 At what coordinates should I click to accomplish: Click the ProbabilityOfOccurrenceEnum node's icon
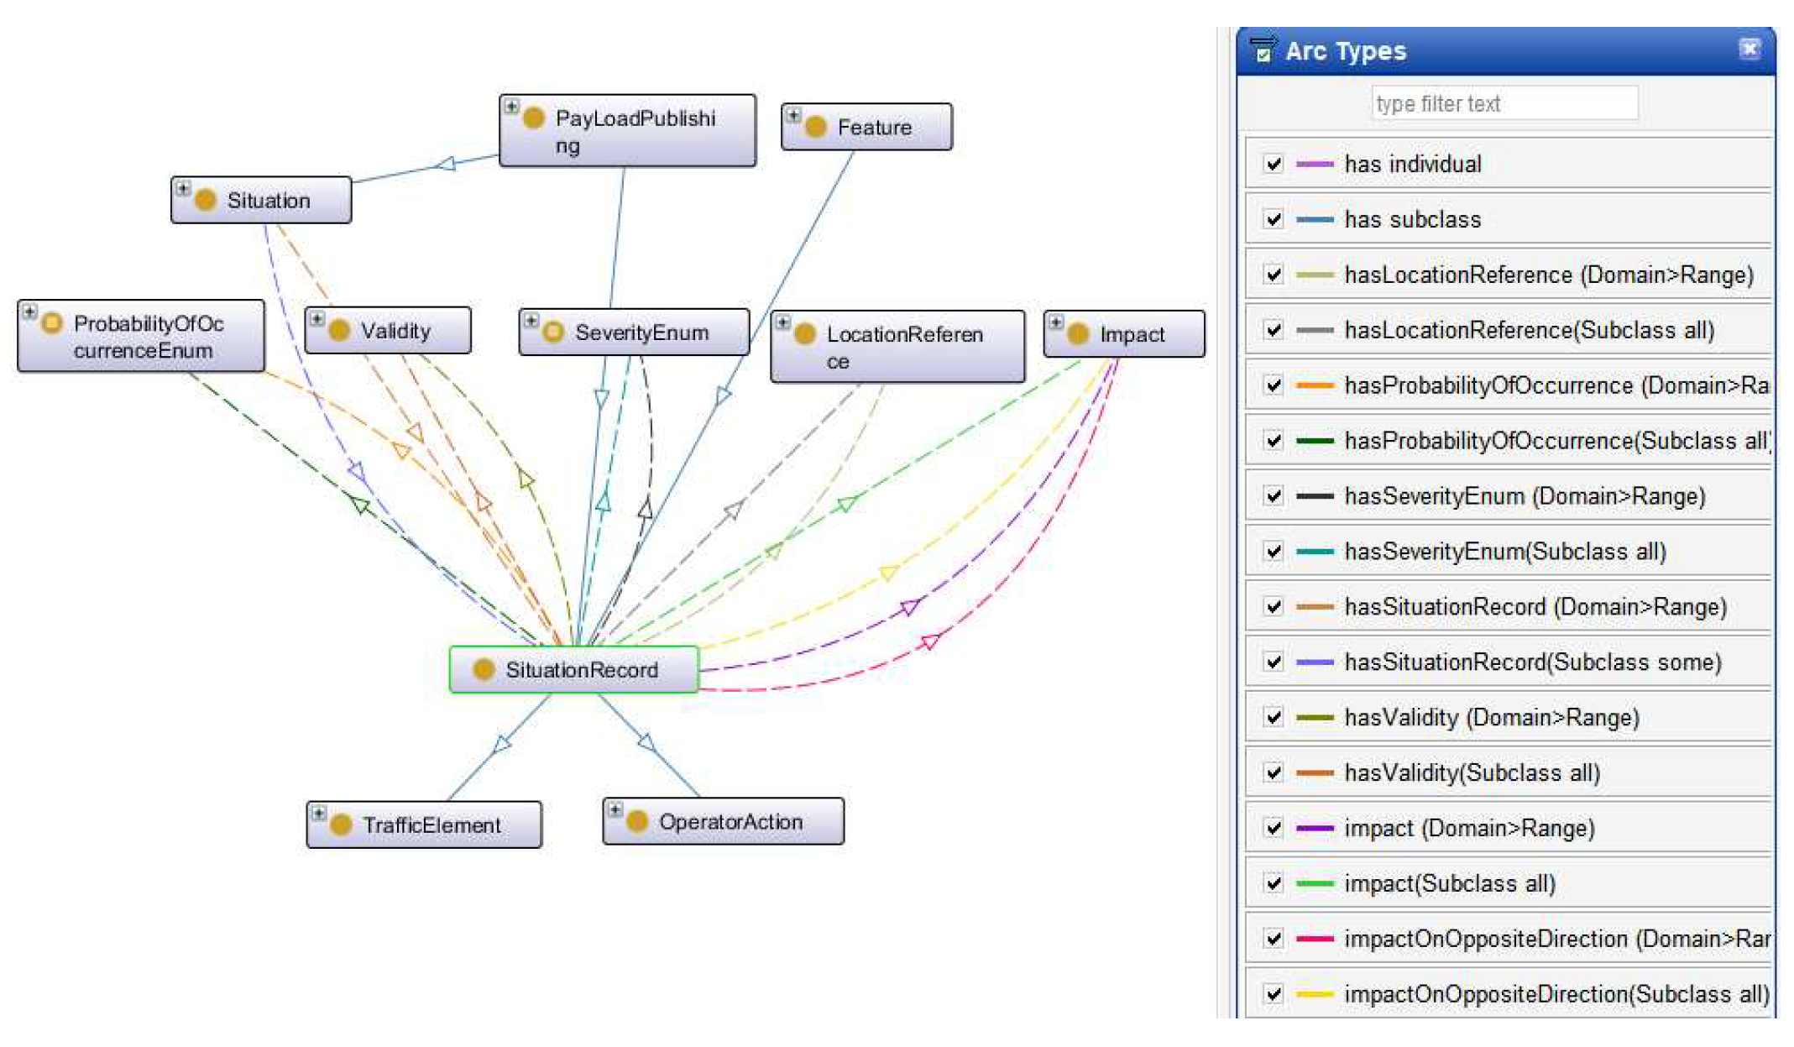pos(52,323)
